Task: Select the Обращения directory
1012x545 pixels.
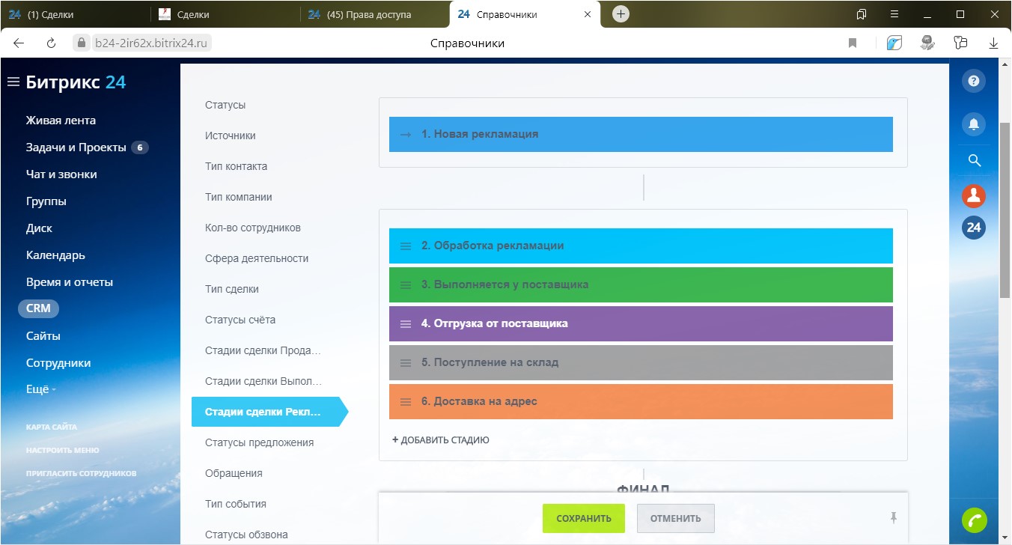Action: 234,473
